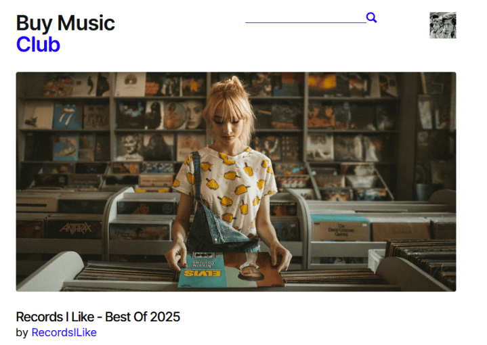Click the Buy Music logo text

coord(66,23)
